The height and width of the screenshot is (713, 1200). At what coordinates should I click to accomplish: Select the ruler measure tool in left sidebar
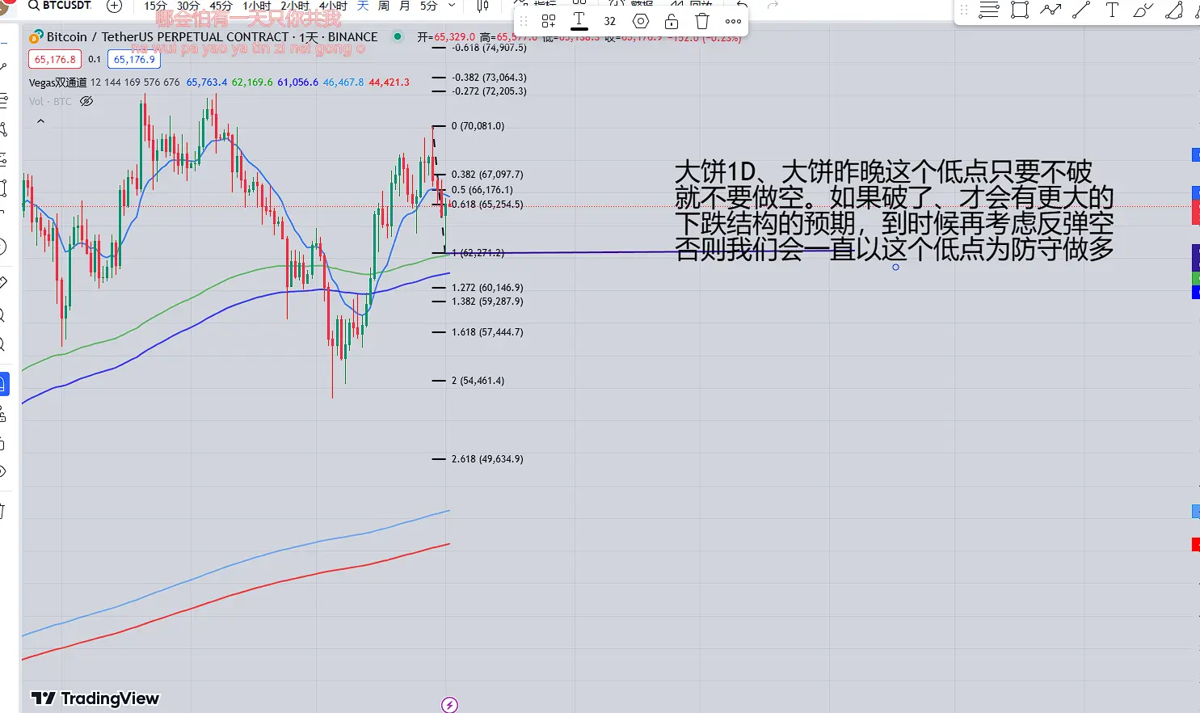pyautogui.click(x=3, y=281)
